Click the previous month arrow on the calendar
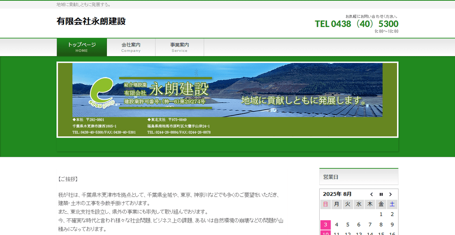 [372, 194]
